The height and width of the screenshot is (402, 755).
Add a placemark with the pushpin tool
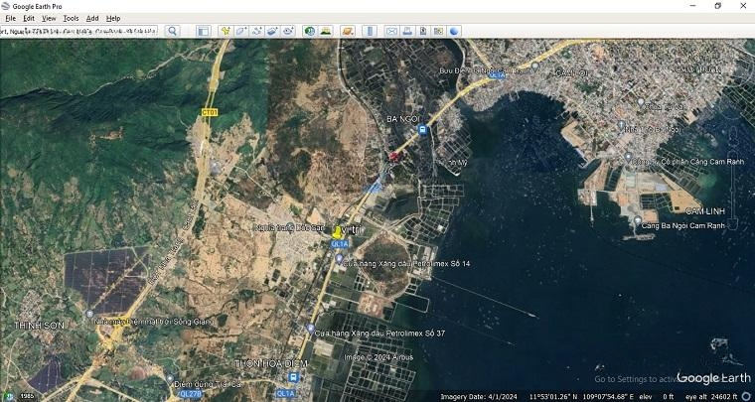[226, 31]
